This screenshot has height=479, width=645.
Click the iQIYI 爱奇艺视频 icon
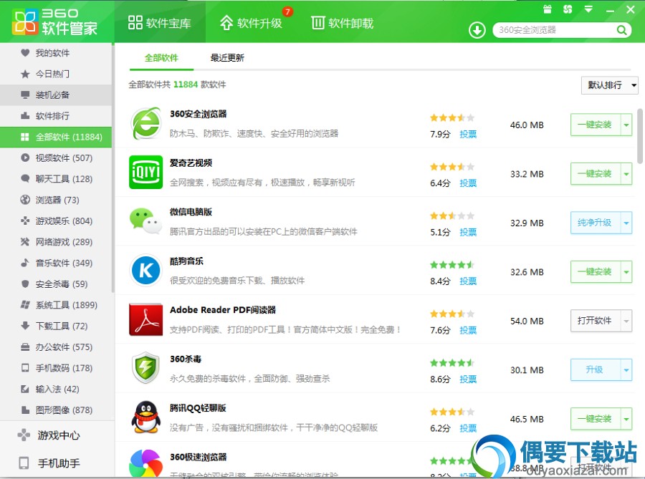(145, 172)
